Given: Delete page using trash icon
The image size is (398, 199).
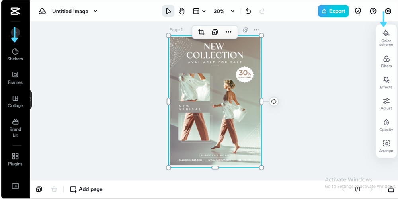Looking at the screenshot, I should click(54, 189).
